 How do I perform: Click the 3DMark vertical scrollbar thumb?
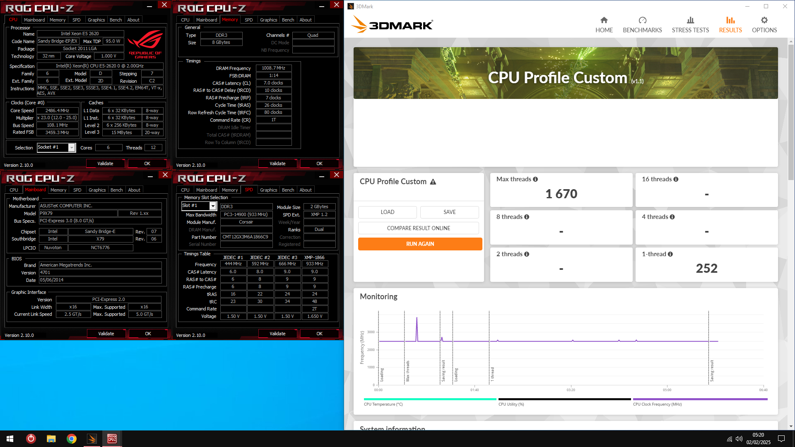coord(791,112)
